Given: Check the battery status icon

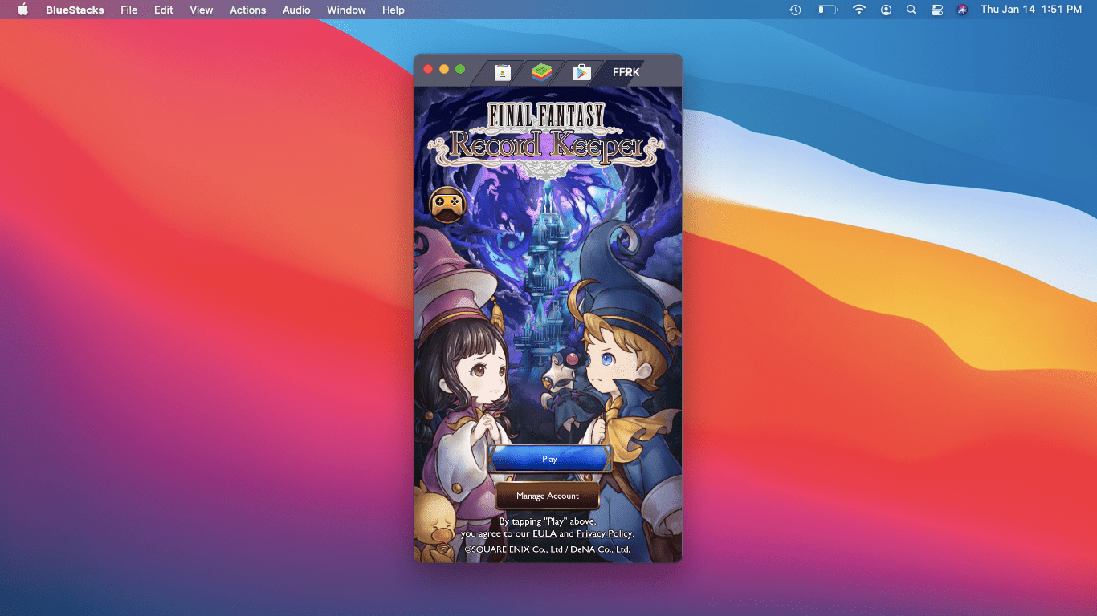Looking at the screenshot, I should 827,10.
